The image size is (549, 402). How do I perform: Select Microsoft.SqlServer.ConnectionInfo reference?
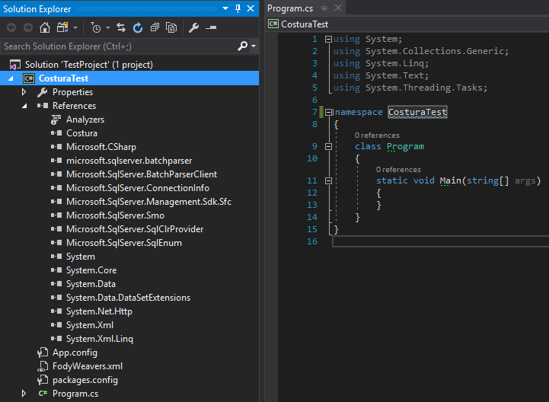tap(138, 188)
